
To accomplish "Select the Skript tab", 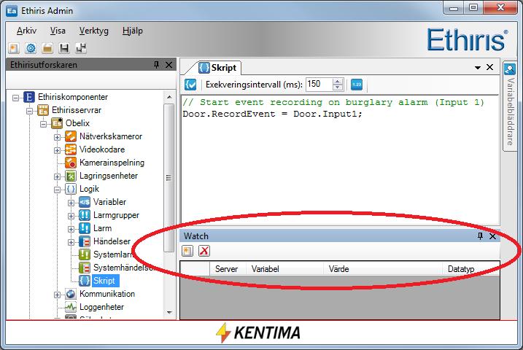I will tap(217, 68).
